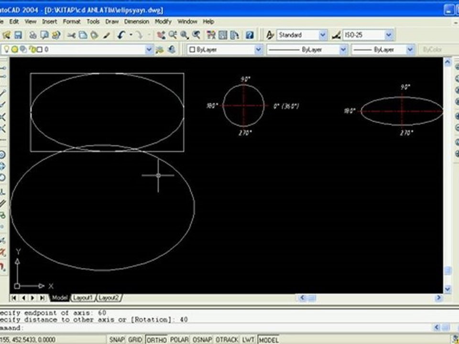Click the Dimension Style manager icon
This screenshot has width=459, height=344.
(x=336, y=35)
